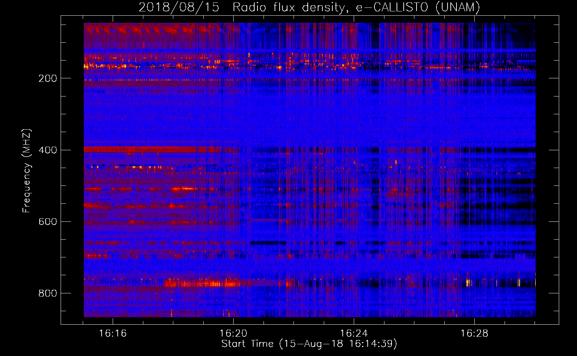This screenshot has width=577, height=356.
Task: Click the 800 frequency tick label
Action: 48,293
